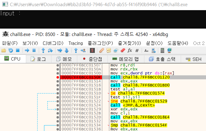Image resolution: width=206 pixels, height=131 pixels.
Task: Open variables with the # icon
Action: coord(137,50)
